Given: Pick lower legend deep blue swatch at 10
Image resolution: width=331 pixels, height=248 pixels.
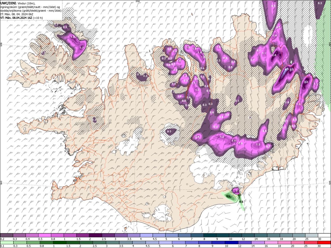Looking at the screenshot, I should [231, 242].
